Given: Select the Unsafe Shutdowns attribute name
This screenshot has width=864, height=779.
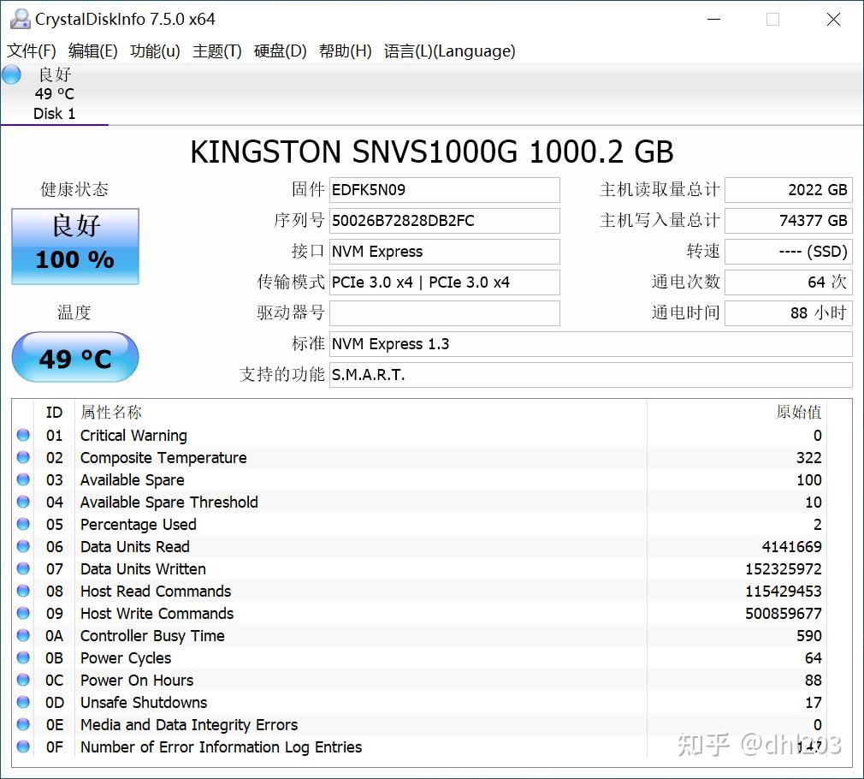Looking at the screenshot, I should (144, 702).
